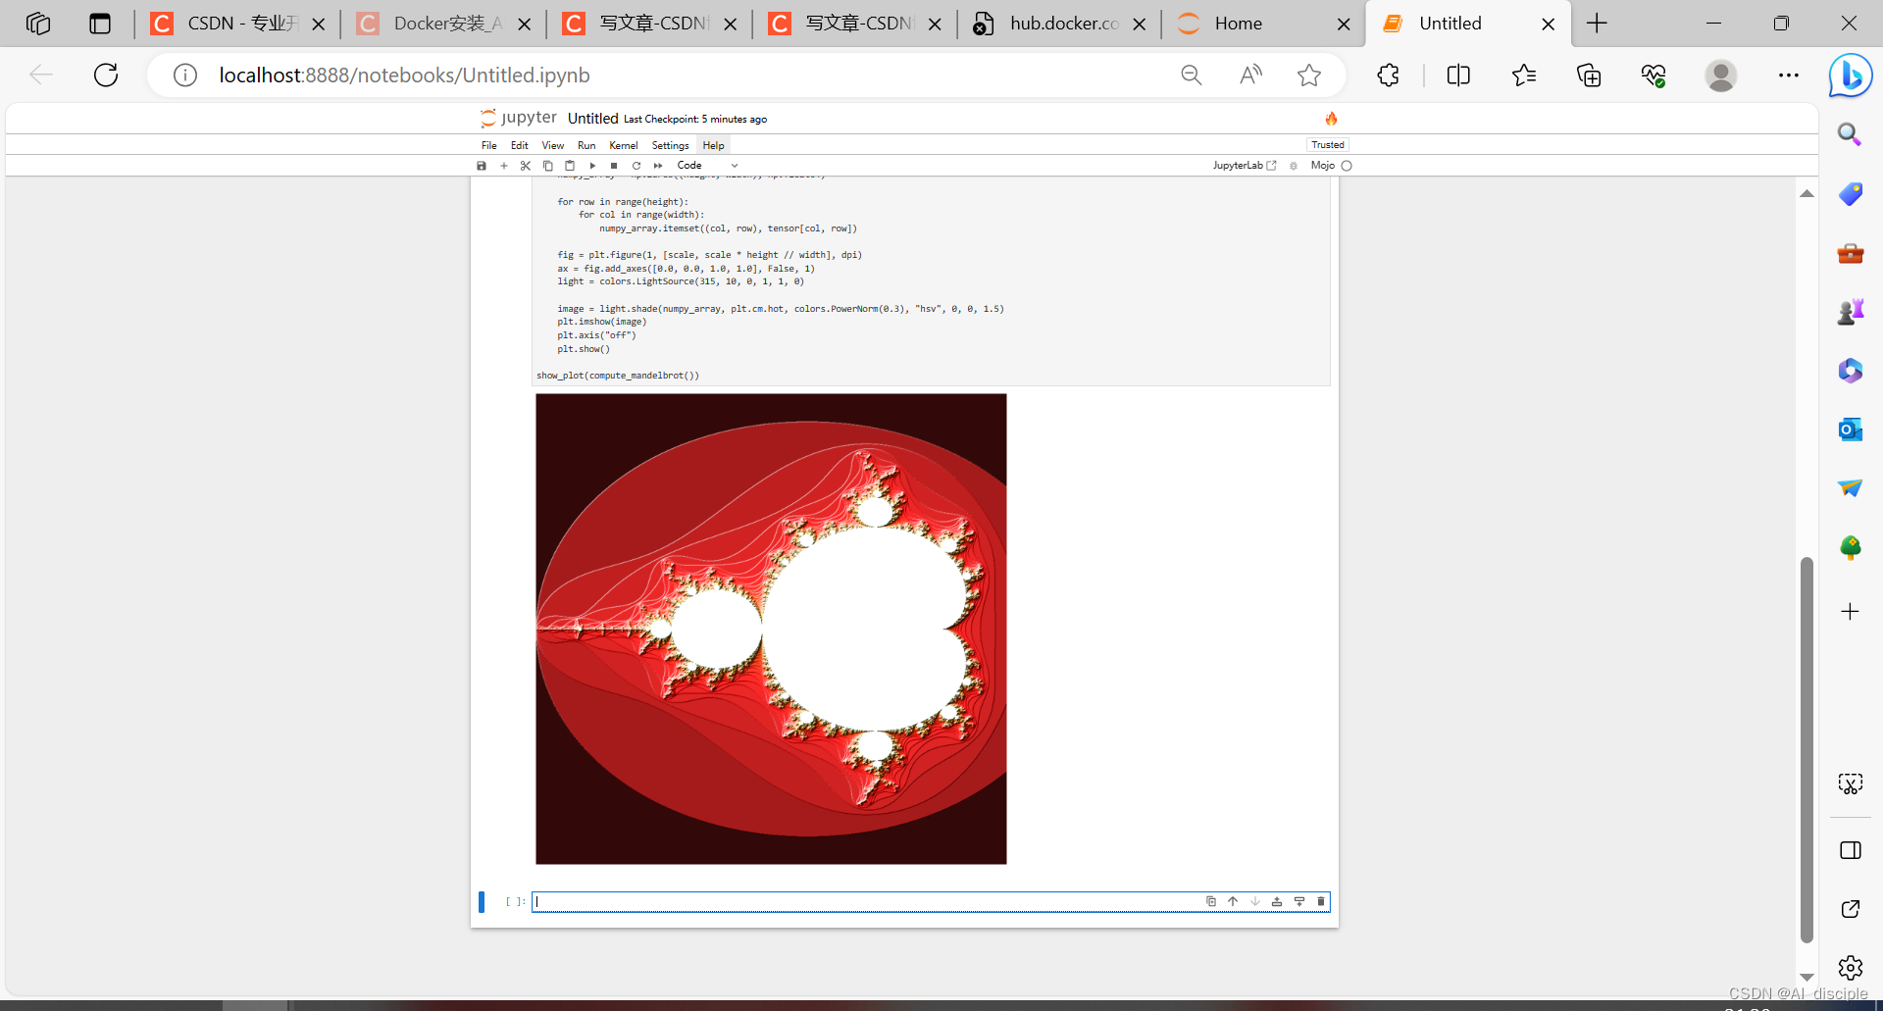Switch kernel by clicking Mojo
Screen dimensions: 1883x1011
tap(1323, 166)
